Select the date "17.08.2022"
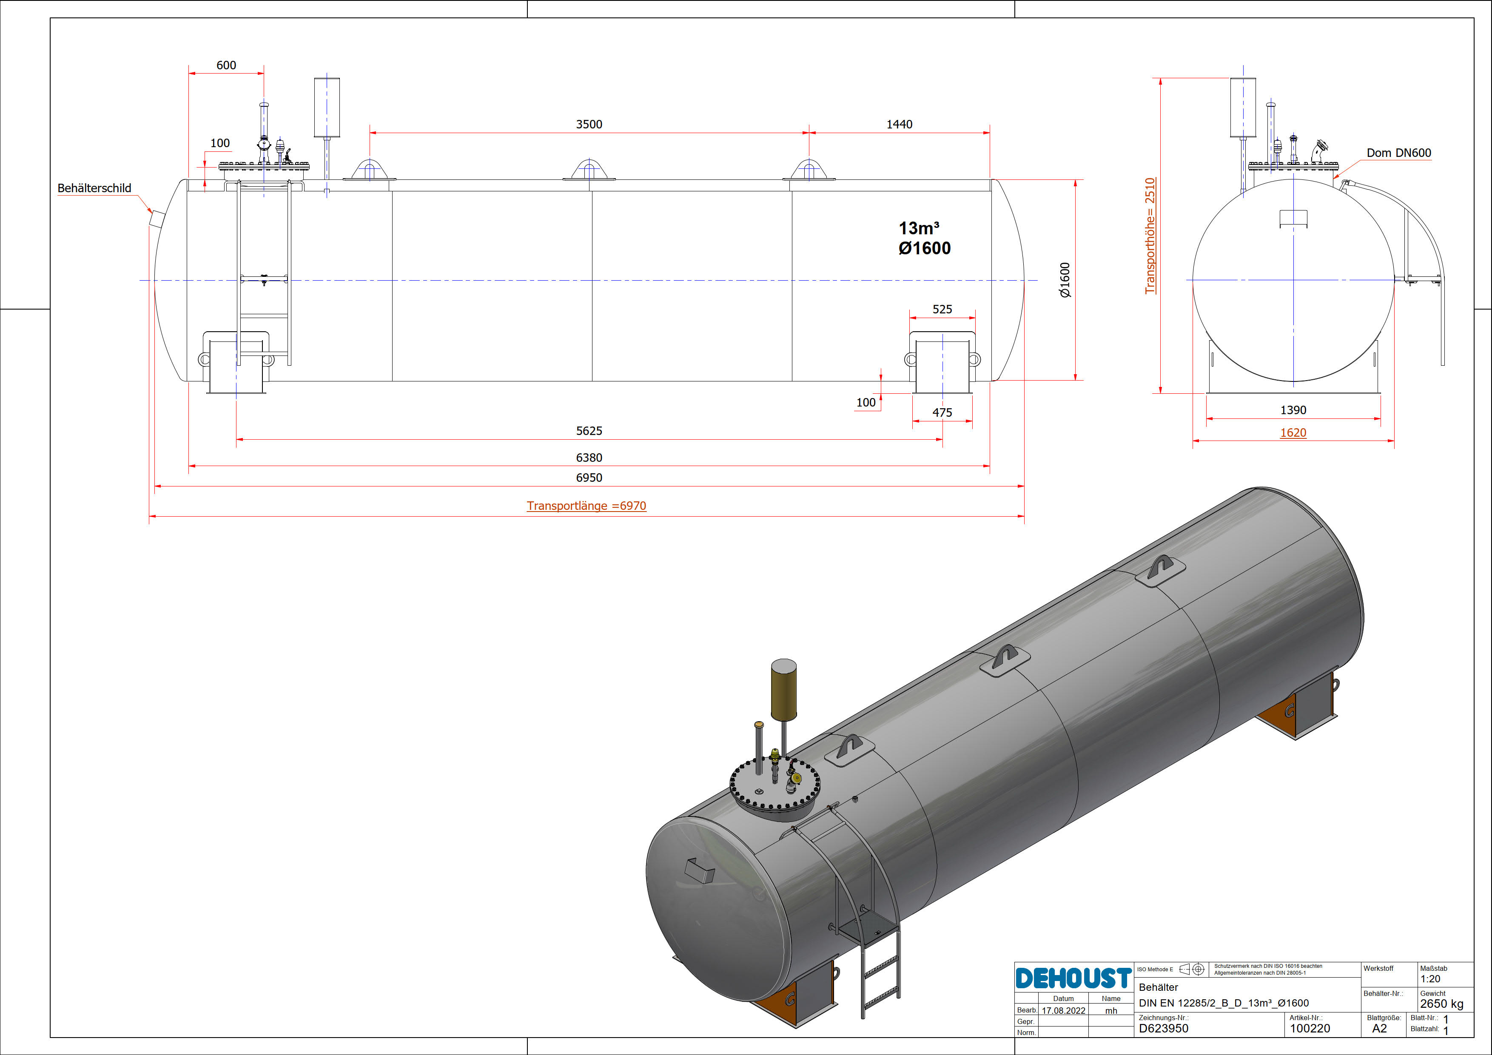The height and width of the screenshot is (1055, 1492). pos(1063,1010)
